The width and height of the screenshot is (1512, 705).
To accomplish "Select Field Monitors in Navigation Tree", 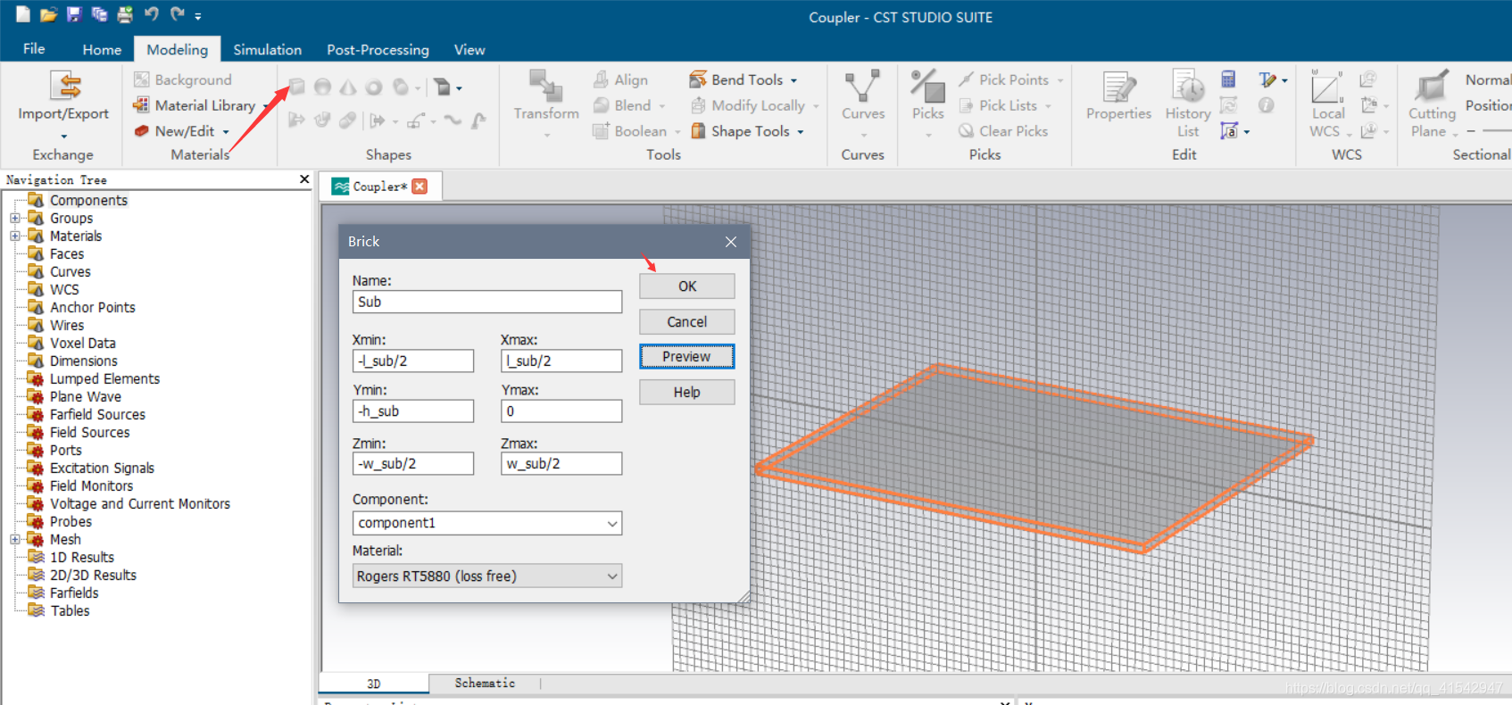I will [91, 486].
